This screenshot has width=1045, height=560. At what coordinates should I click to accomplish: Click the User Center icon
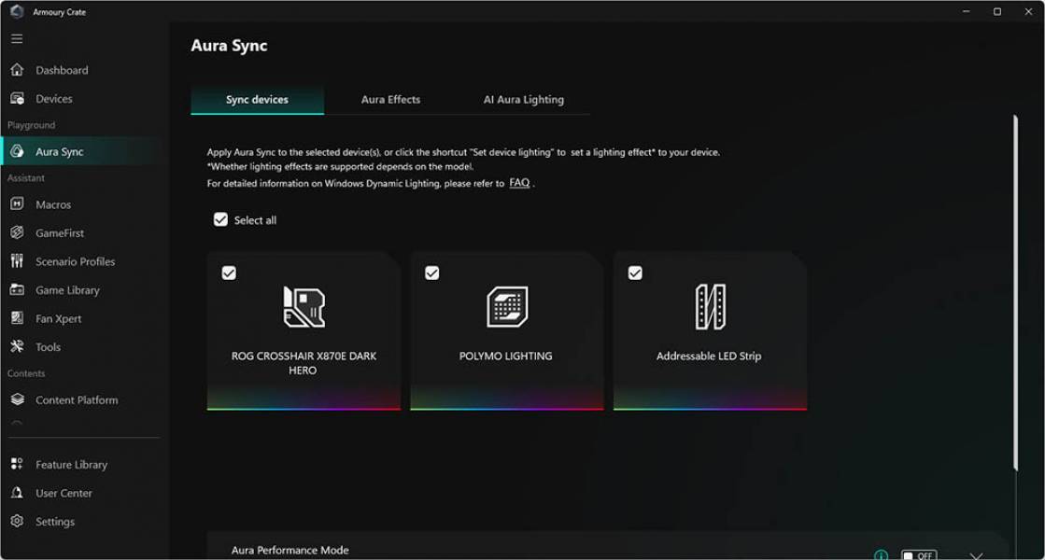coord(18,493)
